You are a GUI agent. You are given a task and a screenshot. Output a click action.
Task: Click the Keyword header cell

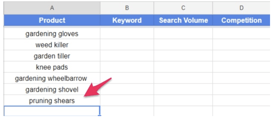[127, 20]
